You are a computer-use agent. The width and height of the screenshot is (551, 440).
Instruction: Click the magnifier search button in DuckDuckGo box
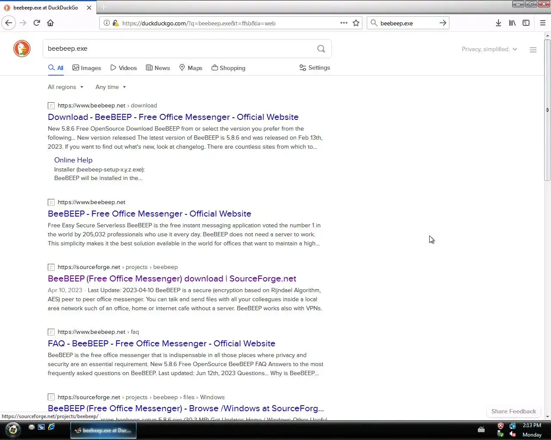click(x=321, y=49)
